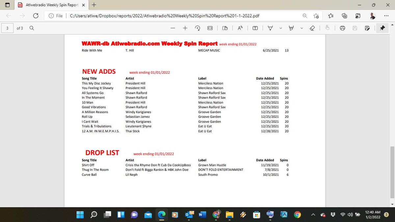Click the Refresh page button

coord(36,15)
